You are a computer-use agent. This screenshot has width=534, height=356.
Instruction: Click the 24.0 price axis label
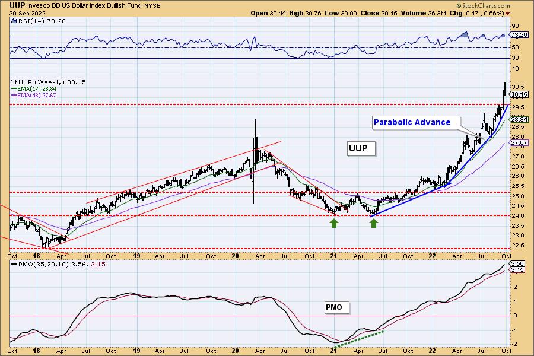pyautogui.click(x=517, y=215)
